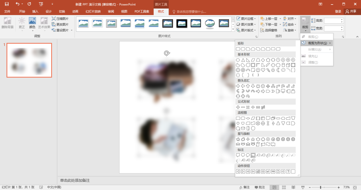Image resolution: width=361 pixels, height=190 pixels.
Task: Click the Remove Background (删除背景) button
Action: [7, 23]
